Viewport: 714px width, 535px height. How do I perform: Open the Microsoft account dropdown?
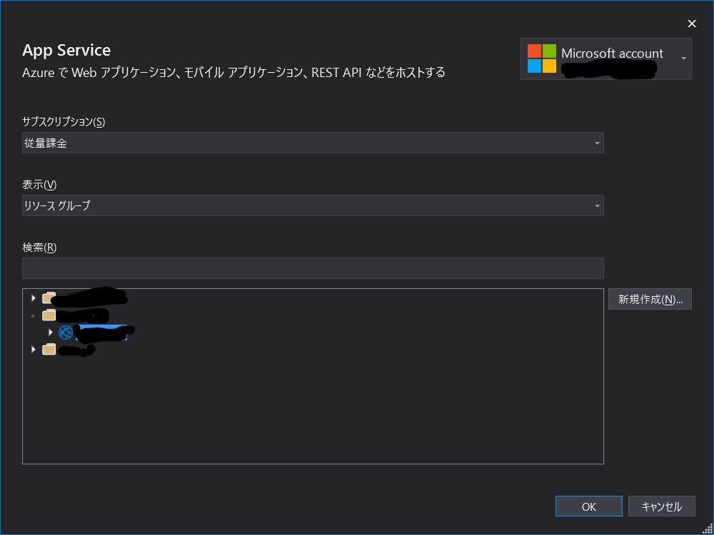pyautogui.click(x=605, y=58)
